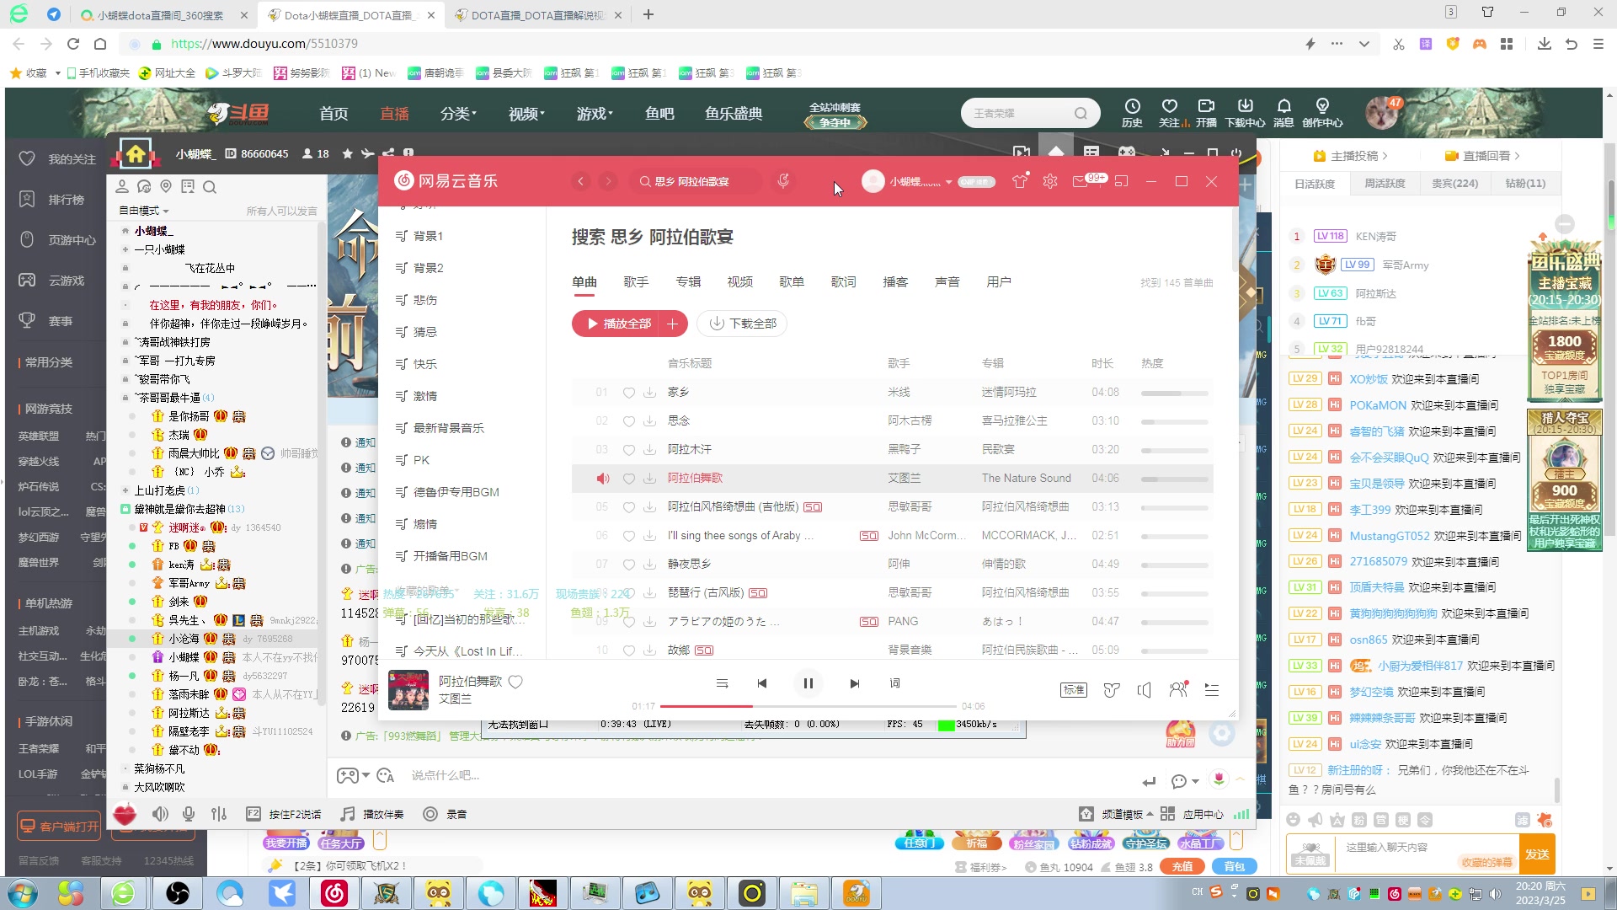The height and width of the screenshot is (910, 1617).
Task: Like the song 阿拉木汗 heart icon
Action: coord(629,450)
